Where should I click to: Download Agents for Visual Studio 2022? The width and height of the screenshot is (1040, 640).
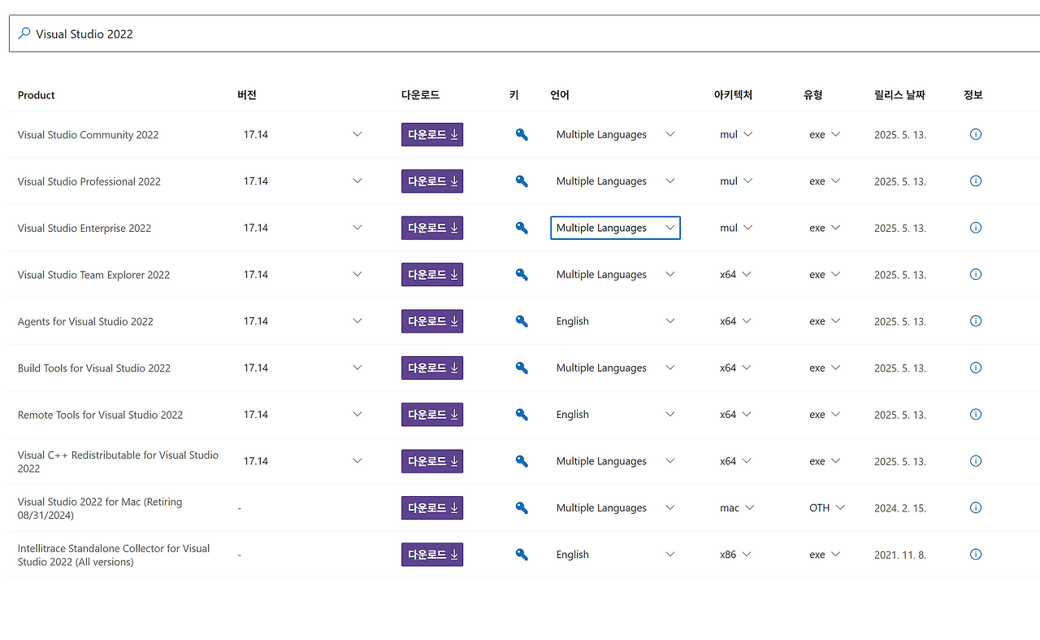(432, 321)
